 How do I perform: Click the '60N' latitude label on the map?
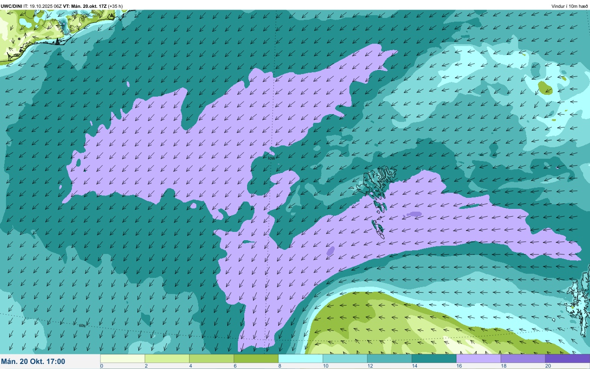(82, 325)
